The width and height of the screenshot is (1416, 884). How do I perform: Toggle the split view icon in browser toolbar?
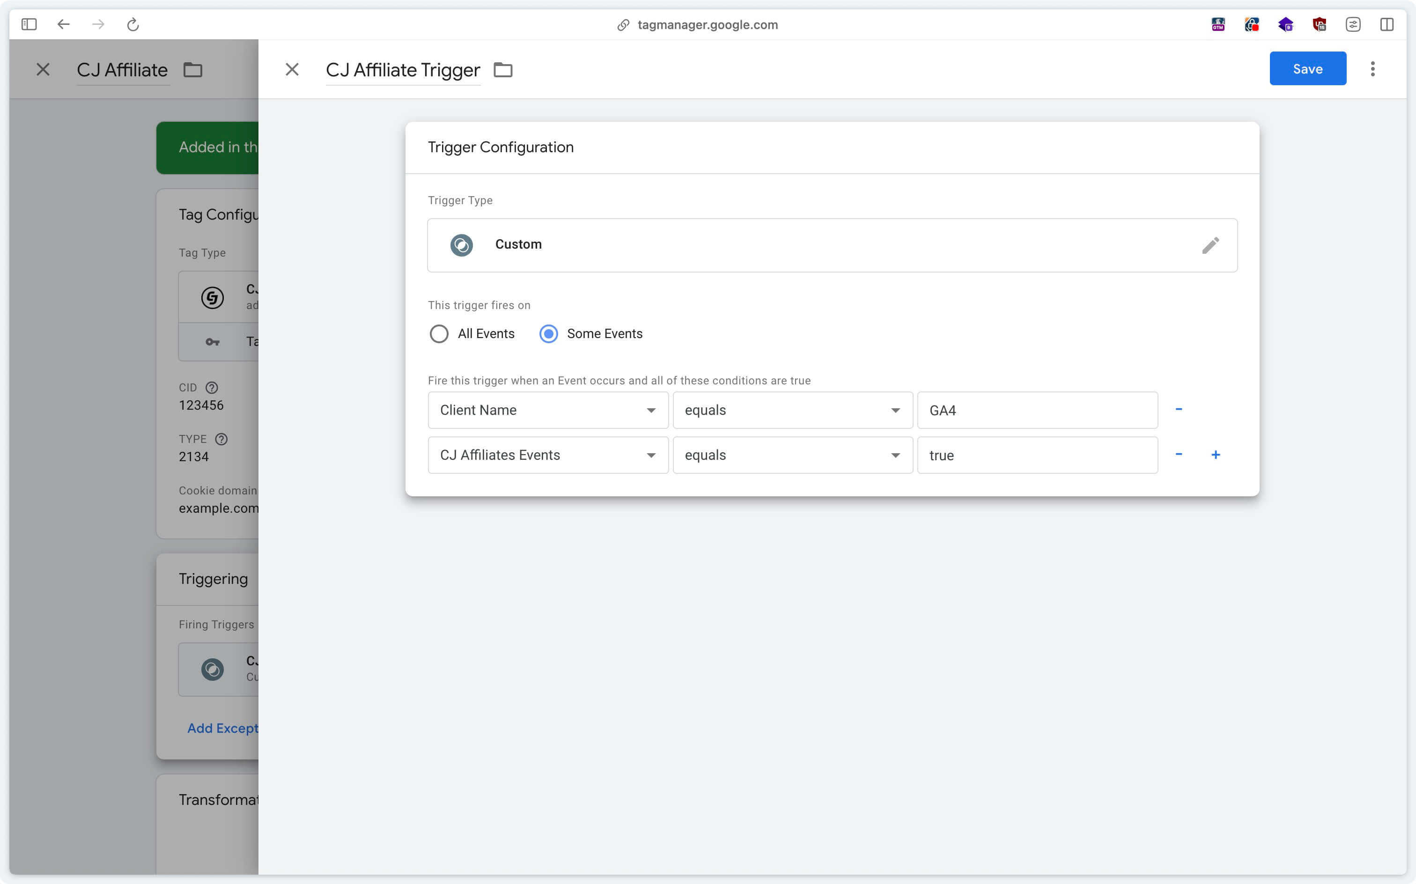(x=1387, y=24)
